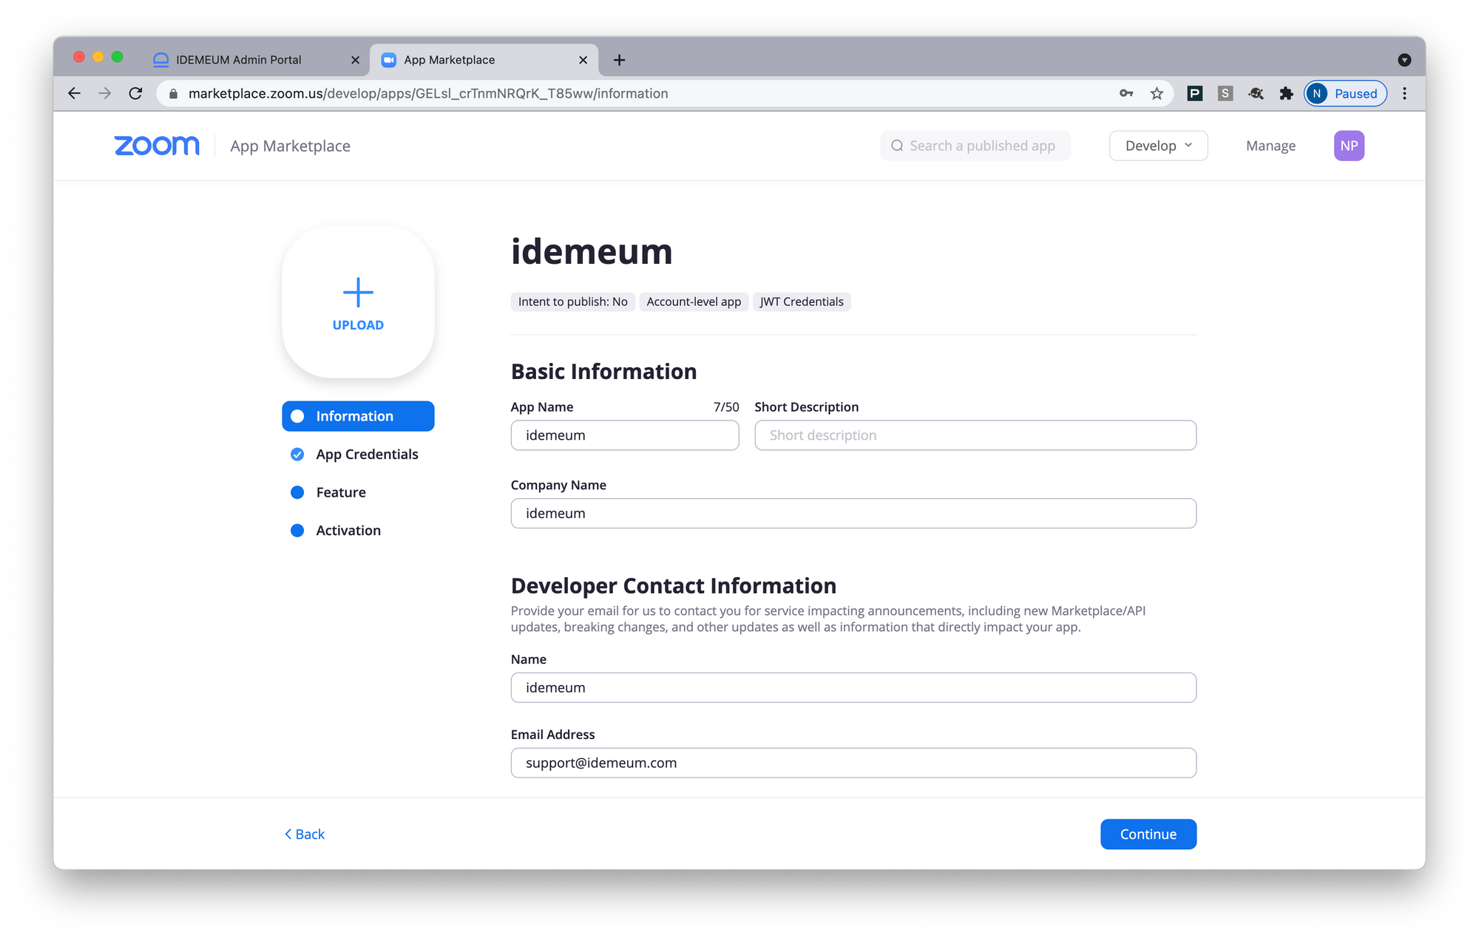
Task: Click the idemeum app title heading
Action: coord(592,251)
